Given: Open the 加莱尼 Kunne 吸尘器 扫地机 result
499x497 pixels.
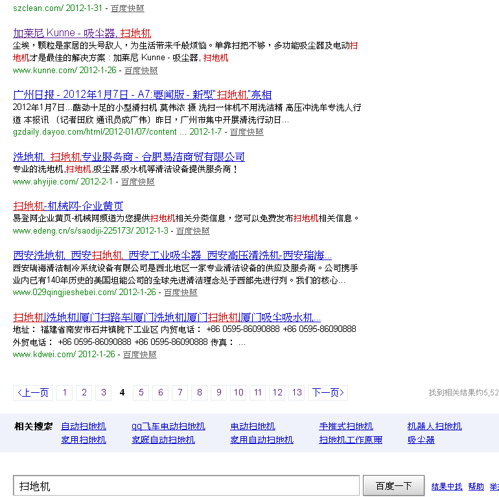Looking at the screenshot, I should [x=82, y=33].
